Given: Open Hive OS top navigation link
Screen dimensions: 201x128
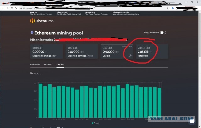Looking at the screenshot, I should tap(41, 13).
